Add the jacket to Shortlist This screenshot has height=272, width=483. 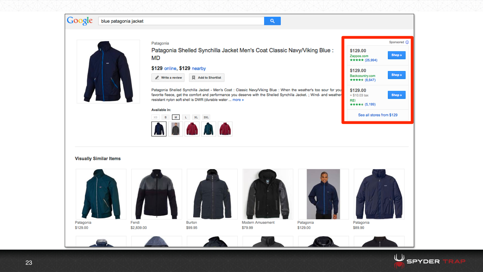206,77
